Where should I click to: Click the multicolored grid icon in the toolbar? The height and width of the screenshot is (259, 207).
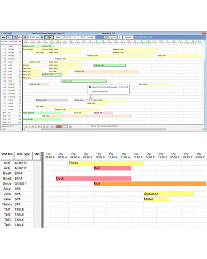(15, 37)
